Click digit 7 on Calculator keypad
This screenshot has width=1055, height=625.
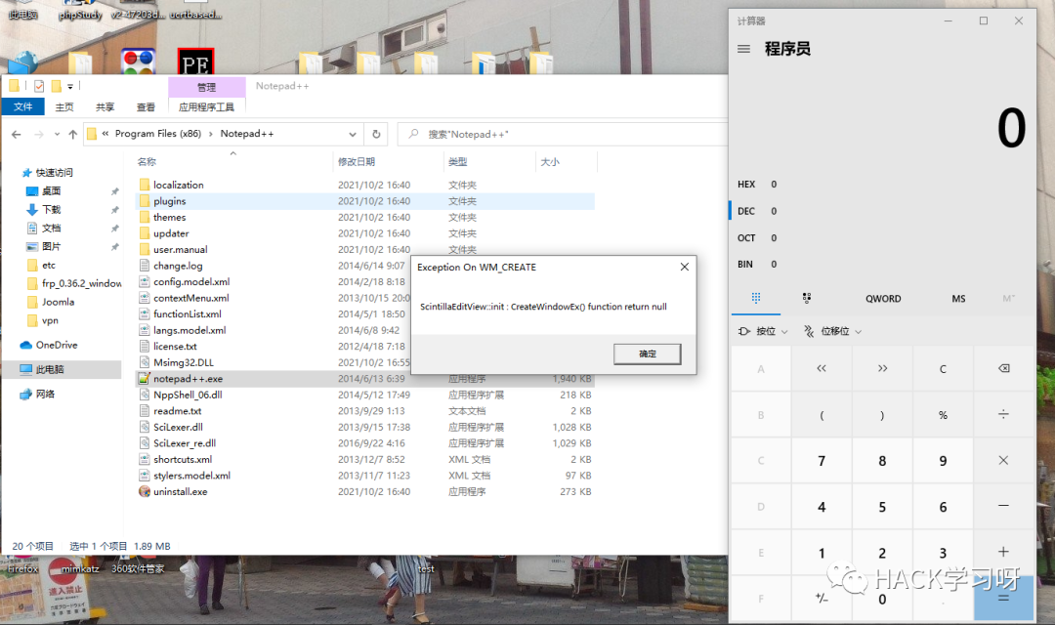pos(822,461)
